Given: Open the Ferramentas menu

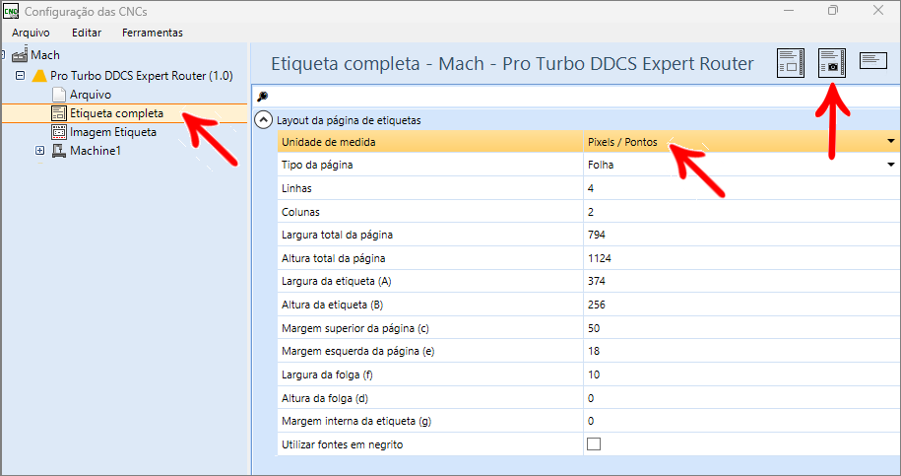Looking at the screenshot, I should tap(153, 33).
